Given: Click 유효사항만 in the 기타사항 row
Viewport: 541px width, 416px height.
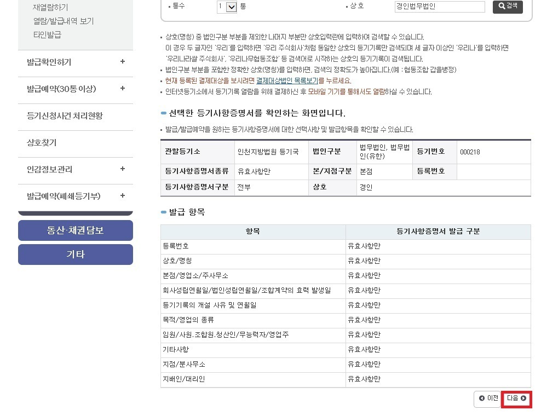Looking at the screenshot, I should point(364,350).
